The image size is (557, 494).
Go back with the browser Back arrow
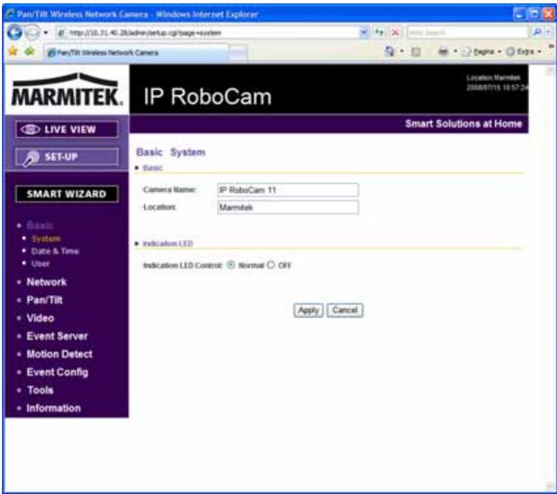pyautogui.click(x=14, y=33)
